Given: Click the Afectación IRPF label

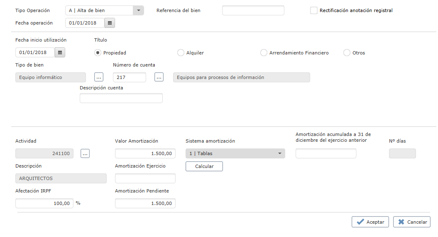Looking at the screenshot, I should (x=33, y=191).
